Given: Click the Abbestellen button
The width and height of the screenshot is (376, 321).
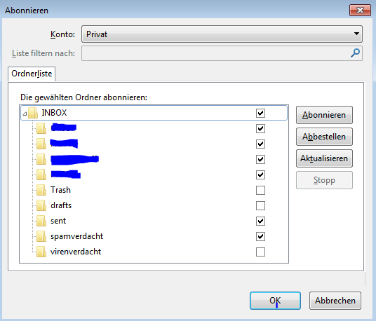Looking at the screenshot, I should point(324,137).
